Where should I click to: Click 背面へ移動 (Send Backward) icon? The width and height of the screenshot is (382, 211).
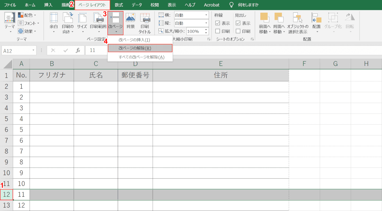tap(279, 18)
